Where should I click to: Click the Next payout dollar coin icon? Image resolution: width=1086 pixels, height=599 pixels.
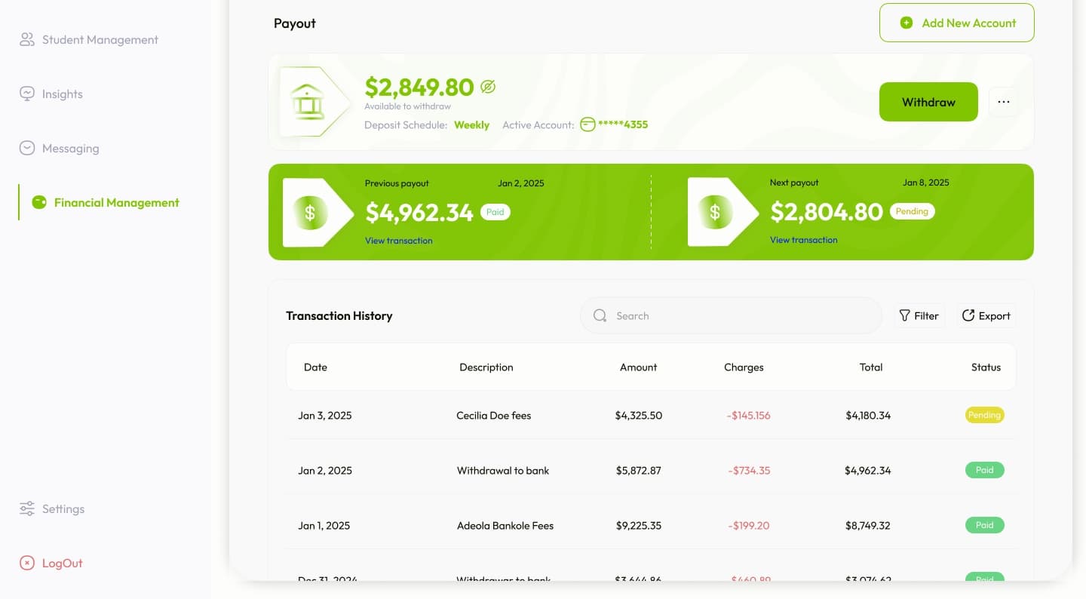pyautogui.click(x=715, y=213)
